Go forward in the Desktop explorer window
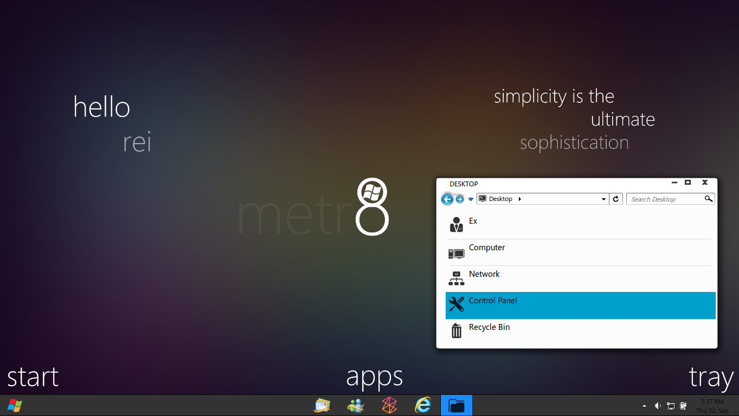Viewport: 739px width, 416px height. [x=460, y=199]
